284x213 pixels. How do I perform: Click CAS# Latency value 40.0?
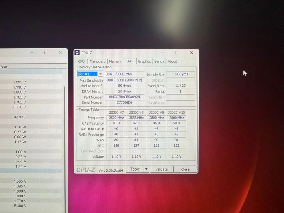[116, 123]
